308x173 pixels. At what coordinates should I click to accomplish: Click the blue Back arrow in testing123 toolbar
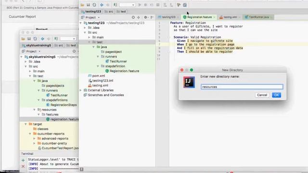(x=102, y=5)
